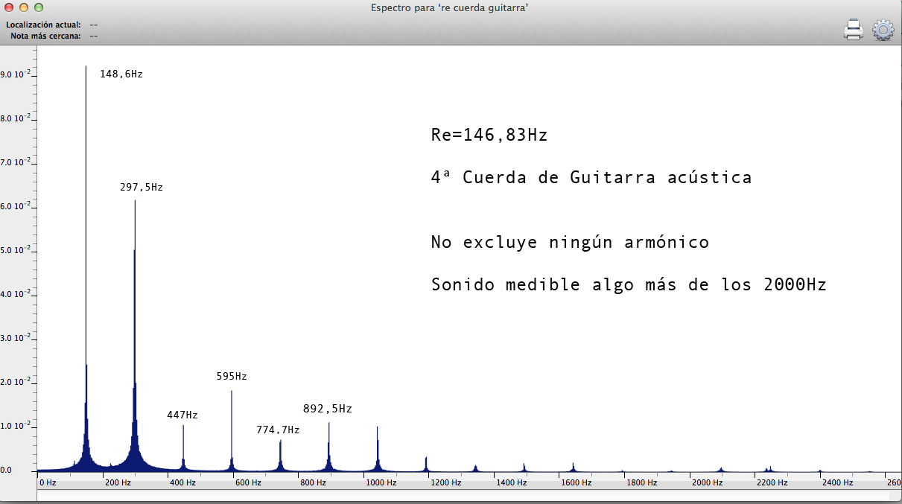The image size is (902, 504).
Task: Click the 'No excluye ningún armónico' note
Action: (x=569, y=243)
